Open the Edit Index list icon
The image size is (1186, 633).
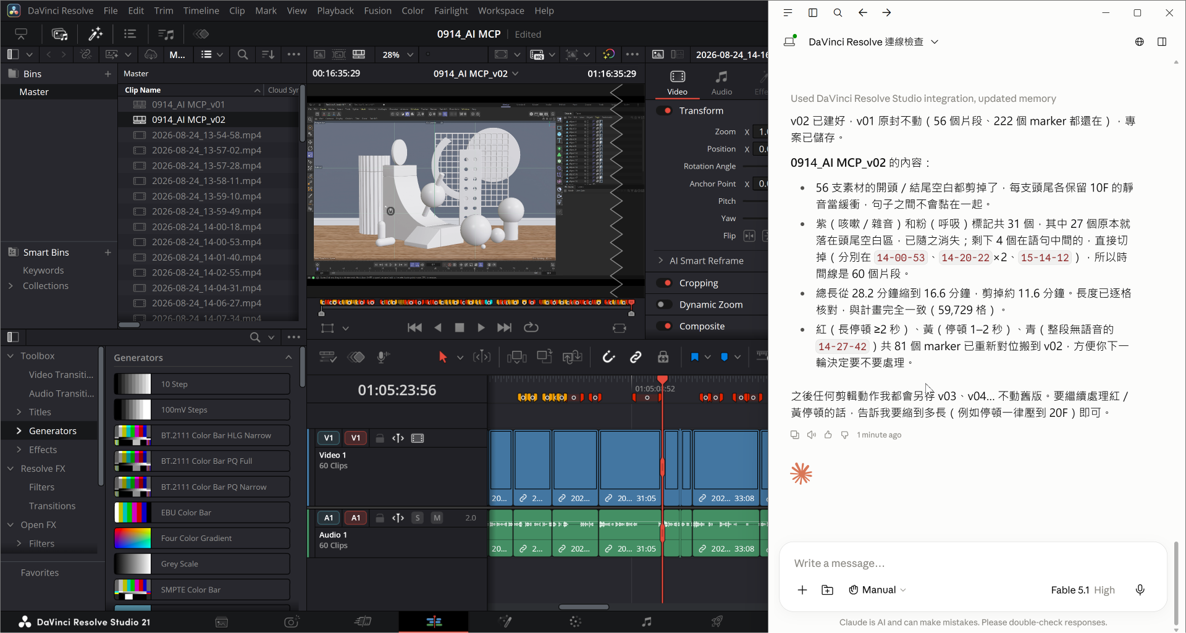click(x=130, y=34)
